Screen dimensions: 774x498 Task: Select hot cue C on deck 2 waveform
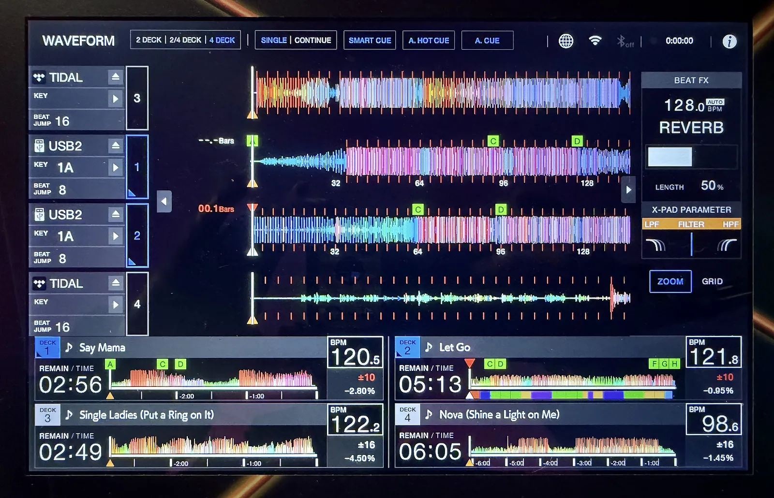pyautogui.click(x=418, y=209)
